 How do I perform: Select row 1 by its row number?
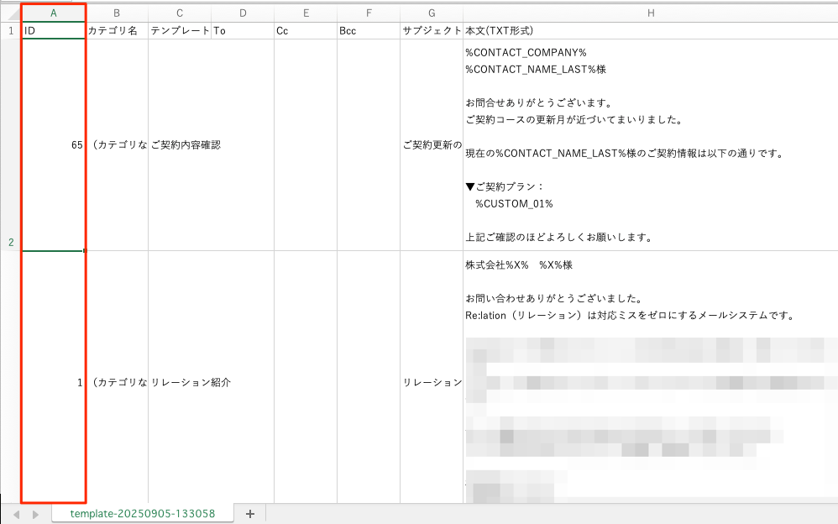pos(10,31)
